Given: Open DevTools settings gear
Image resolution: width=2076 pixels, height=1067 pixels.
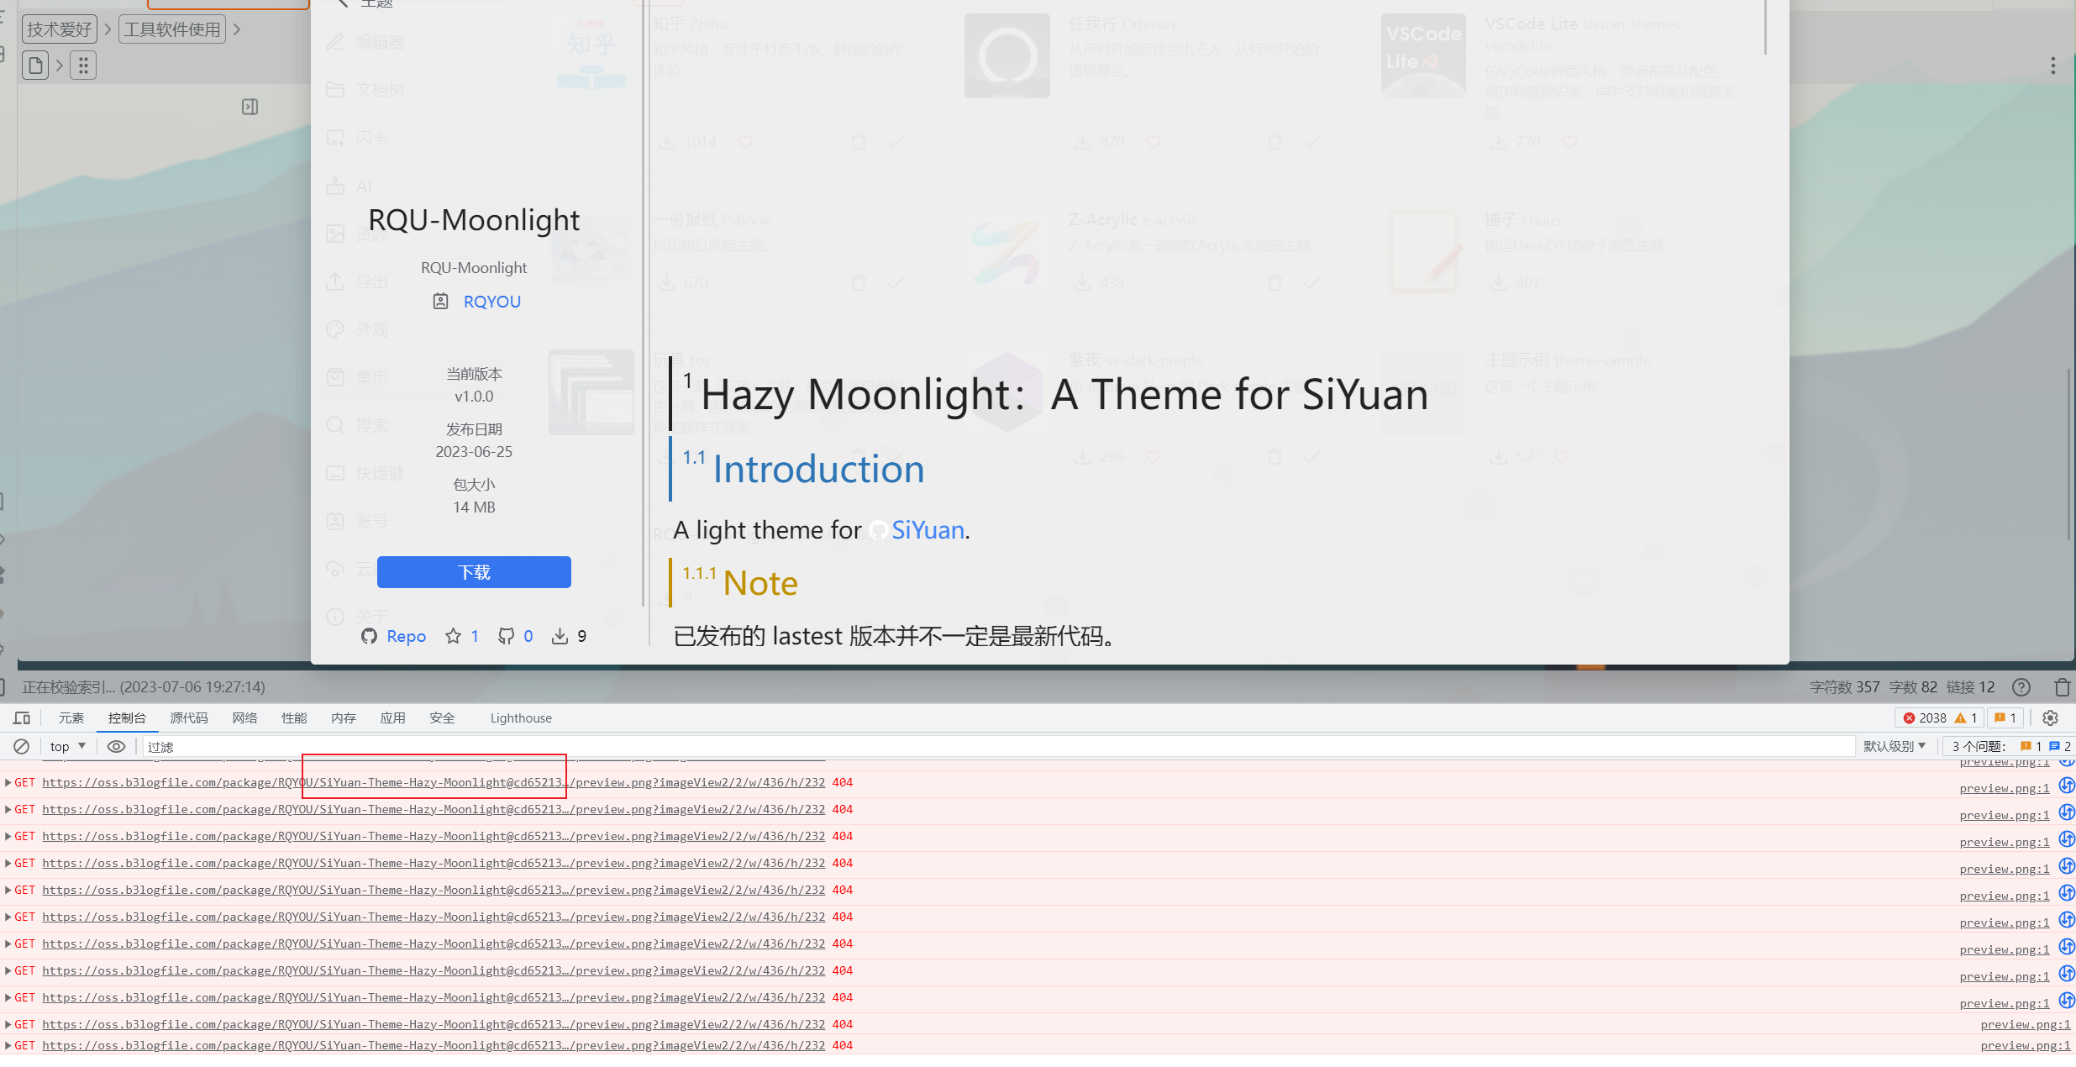Looking at the screenshot, I should [2050, 717].
